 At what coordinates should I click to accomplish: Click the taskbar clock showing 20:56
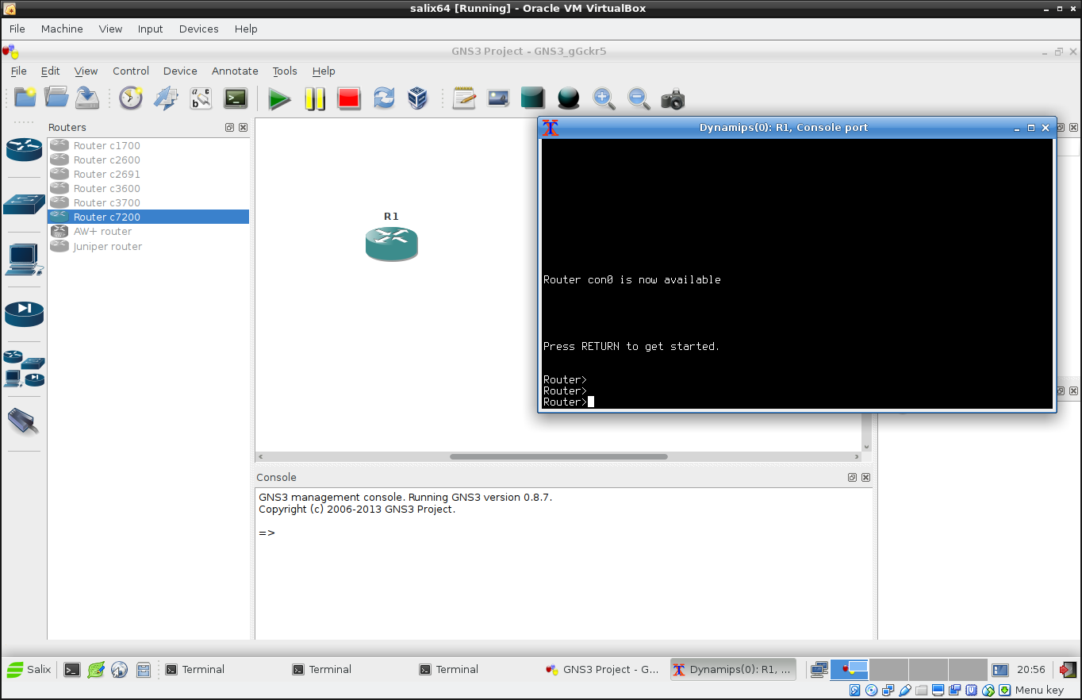click(x=1031, y=669)
